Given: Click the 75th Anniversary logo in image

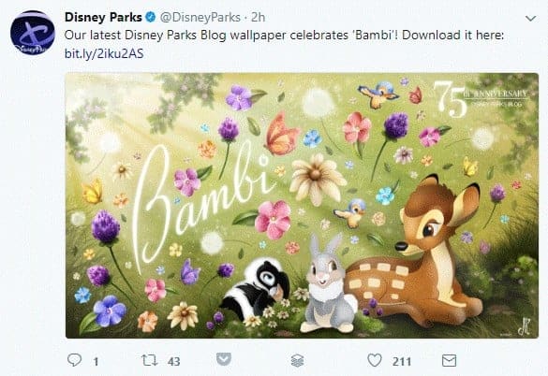Looking at the screenshot, I should pos(481,98).
